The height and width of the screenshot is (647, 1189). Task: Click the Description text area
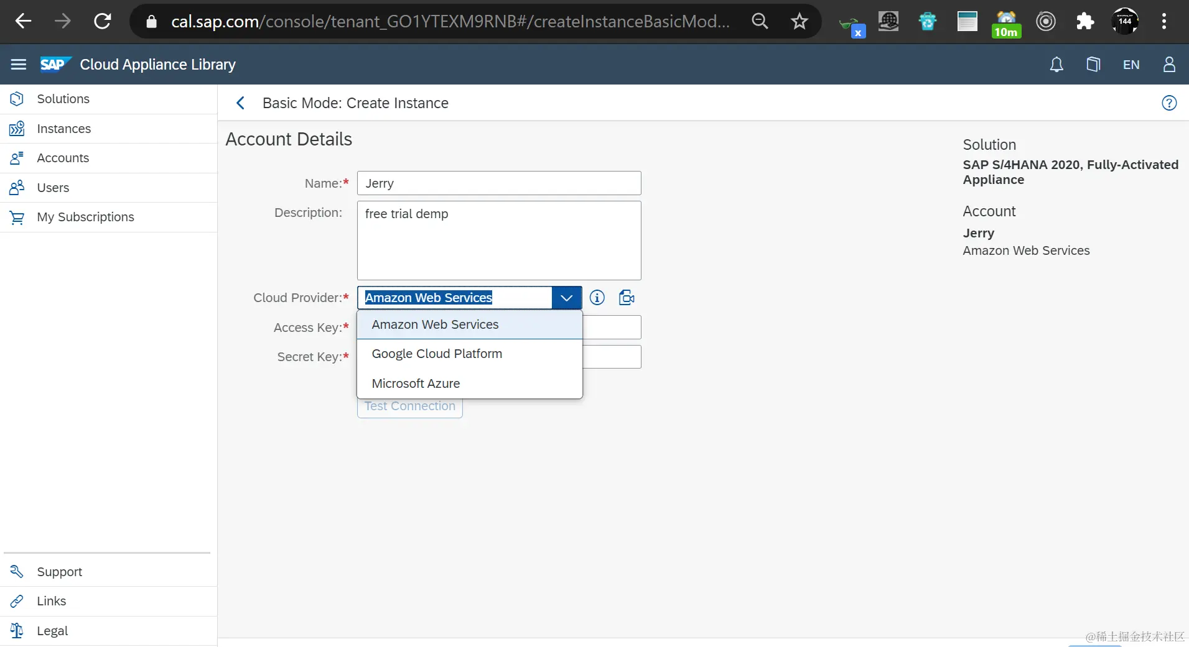coord(499,241)
